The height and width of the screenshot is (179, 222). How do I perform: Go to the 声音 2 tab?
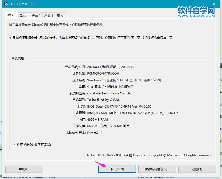click(x=49, y=15)
